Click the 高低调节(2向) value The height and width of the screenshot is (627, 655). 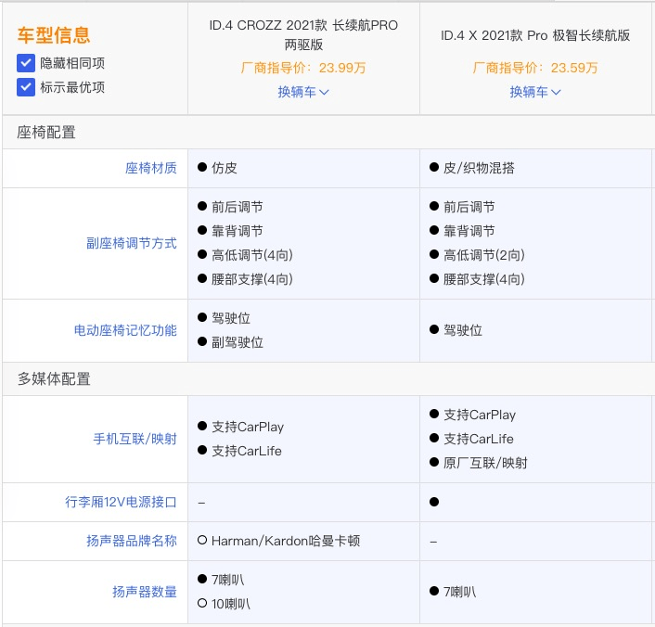pos(483,255)
